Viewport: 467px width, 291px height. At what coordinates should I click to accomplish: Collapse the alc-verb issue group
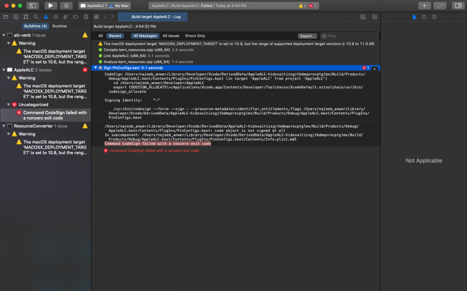[x=4, y=35]
